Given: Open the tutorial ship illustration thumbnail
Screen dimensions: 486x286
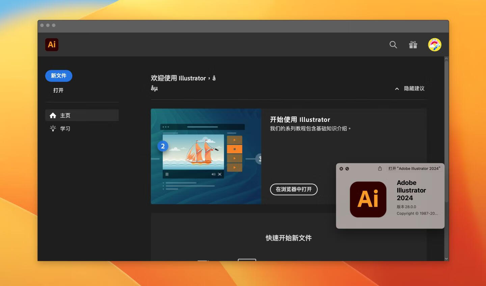Looking at the screenshot, I should tap(206, 156).
